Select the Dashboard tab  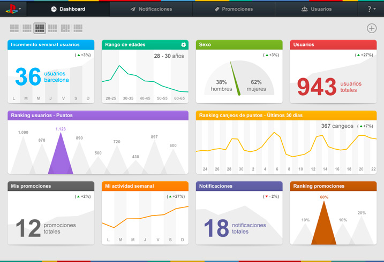point(68,9)
